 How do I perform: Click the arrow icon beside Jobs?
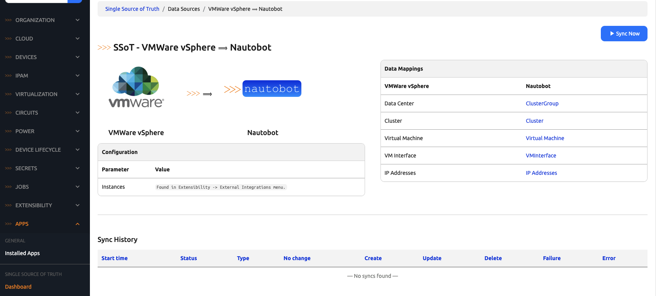[x=78, y=187]
